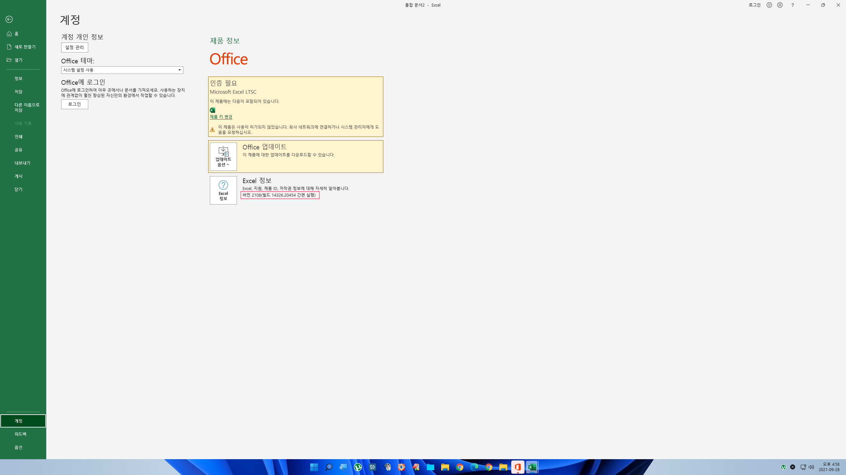Open 옵션 at the bottom of the sidebar
846x475 pixels.
[x=19, y=447]
